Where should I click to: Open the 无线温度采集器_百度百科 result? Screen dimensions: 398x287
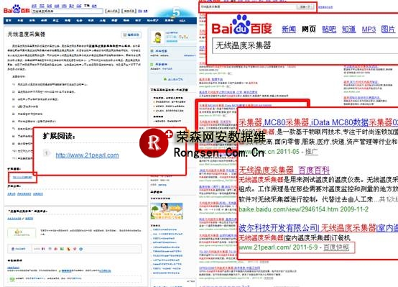point(284,170)
